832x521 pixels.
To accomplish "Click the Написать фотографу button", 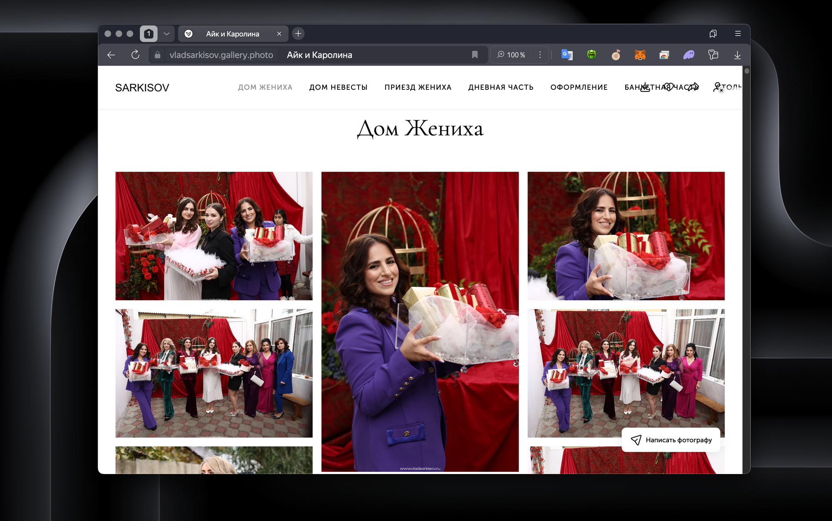I will tap(671, 440).
